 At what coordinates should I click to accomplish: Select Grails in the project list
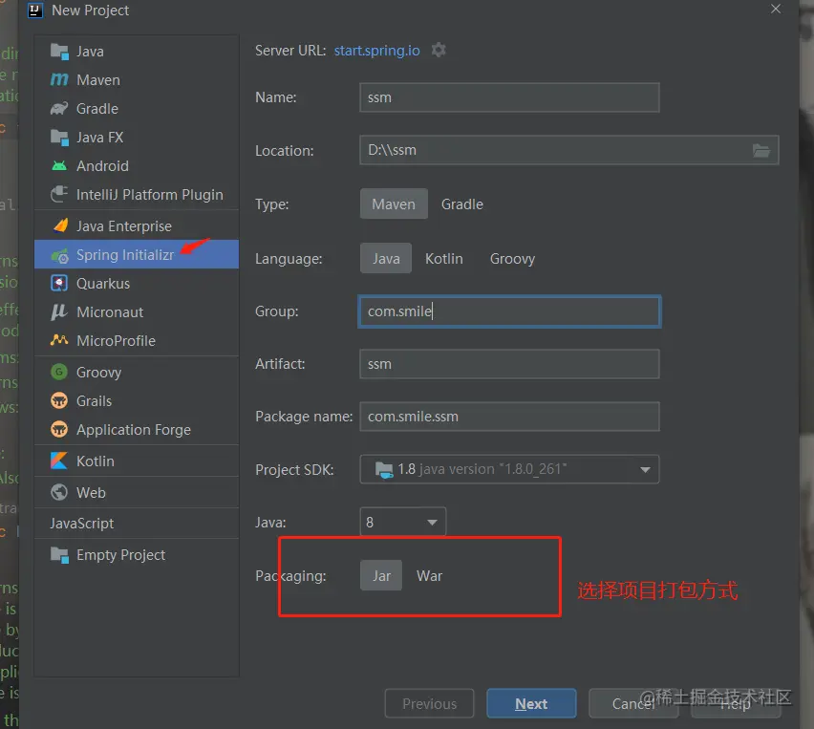(137, 401)
